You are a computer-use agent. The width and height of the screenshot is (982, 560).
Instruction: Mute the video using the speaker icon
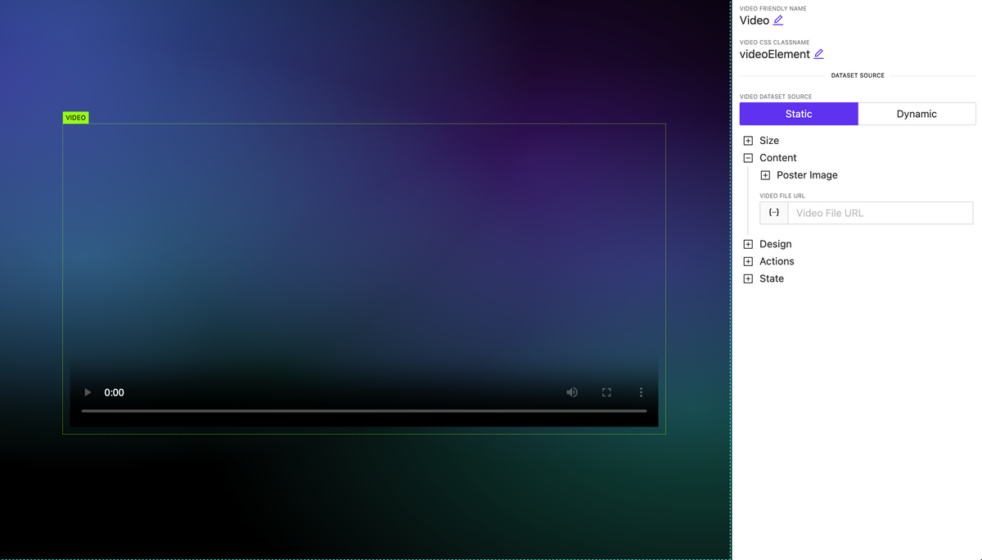point(571,392)
